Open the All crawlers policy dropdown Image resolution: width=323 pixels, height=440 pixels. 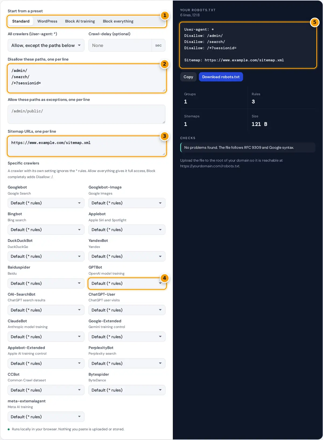(46, 45)
